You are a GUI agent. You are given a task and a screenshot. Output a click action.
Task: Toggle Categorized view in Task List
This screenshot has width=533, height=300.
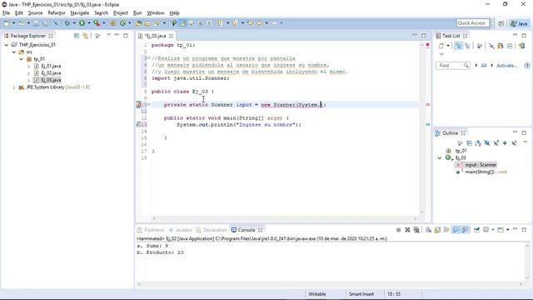[x=459, y=46]
